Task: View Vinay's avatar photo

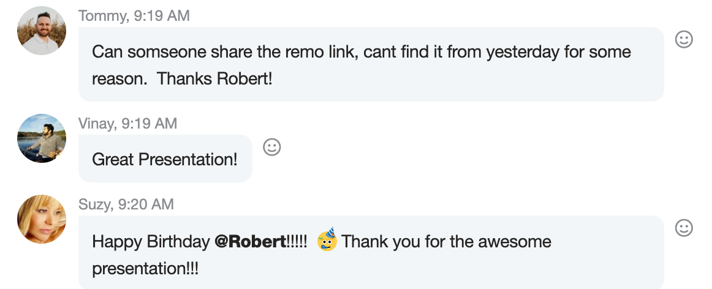Action: coord(42,138)
